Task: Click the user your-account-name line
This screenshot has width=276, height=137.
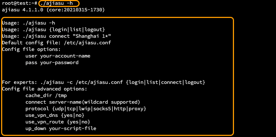Action: pos(58,56)
